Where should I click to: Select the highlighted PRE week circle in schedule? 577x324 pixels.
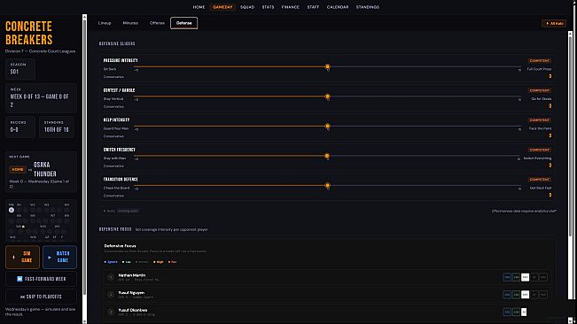tap(12, 210)
